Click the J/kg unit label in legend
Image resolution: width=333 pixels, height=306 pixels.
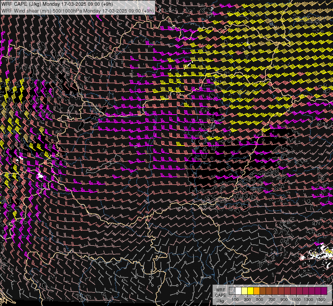click(x=220, y=301)
